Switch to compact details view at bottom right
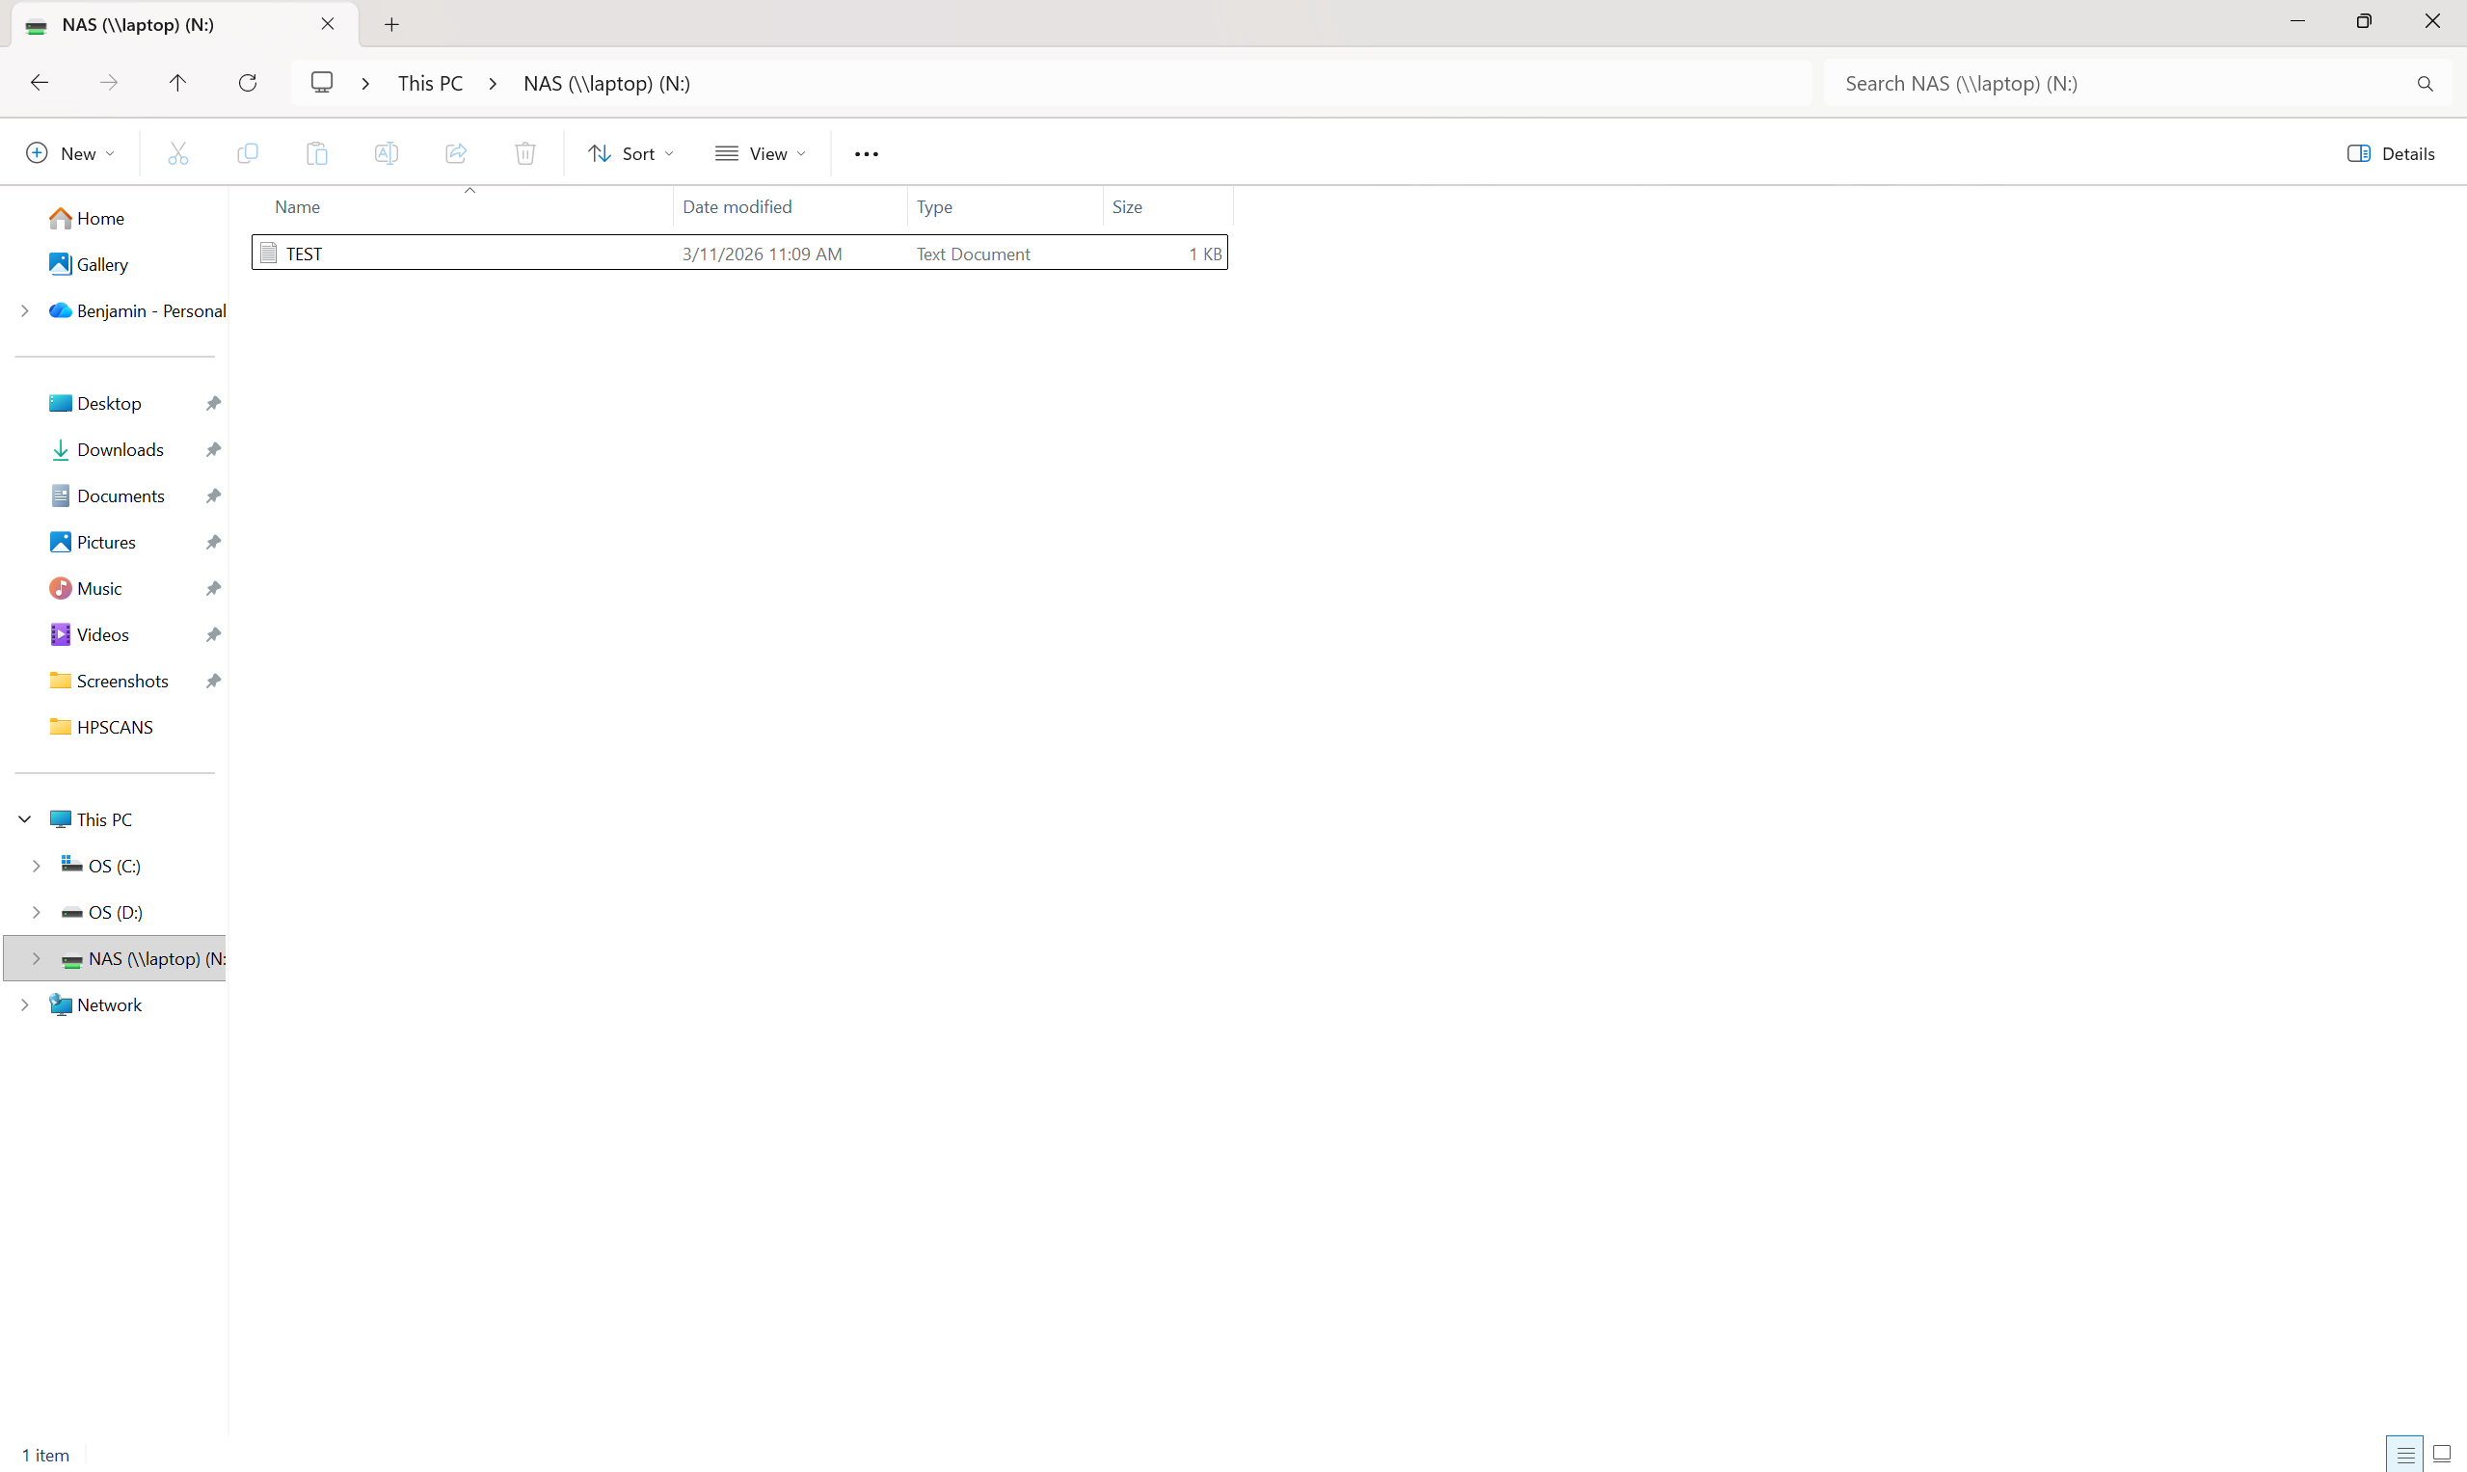Image resolution: width=2467 pixels, height=1472 pixels. [2402, 1453]
